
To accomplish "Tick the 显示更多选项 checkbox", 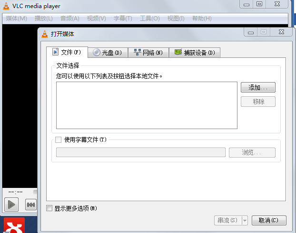I will pyautogui.click(x=49, y=208).
